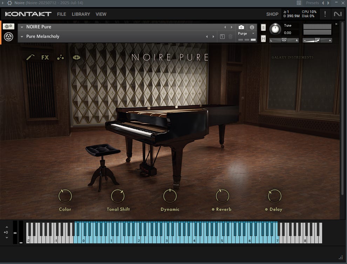Save the current snapshot
The image size is (347, 264).
pyautogui.click(x=223, y=36)
